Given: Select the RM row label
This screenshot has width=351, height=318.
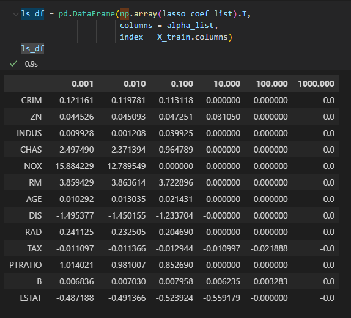Looking at the screenshot, I should [35, 182].
